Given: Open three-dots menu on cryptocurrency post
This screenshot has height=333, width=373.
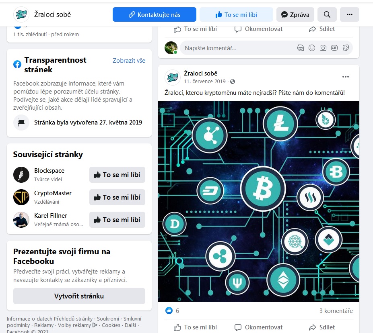Looking at the screenshot, I should point(345,77).
